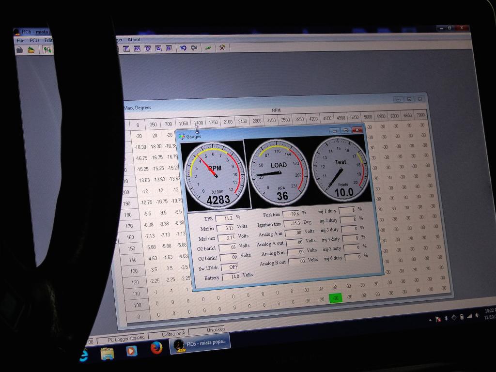
Task: Show hidden tray icons arrow
Action: 430,321
